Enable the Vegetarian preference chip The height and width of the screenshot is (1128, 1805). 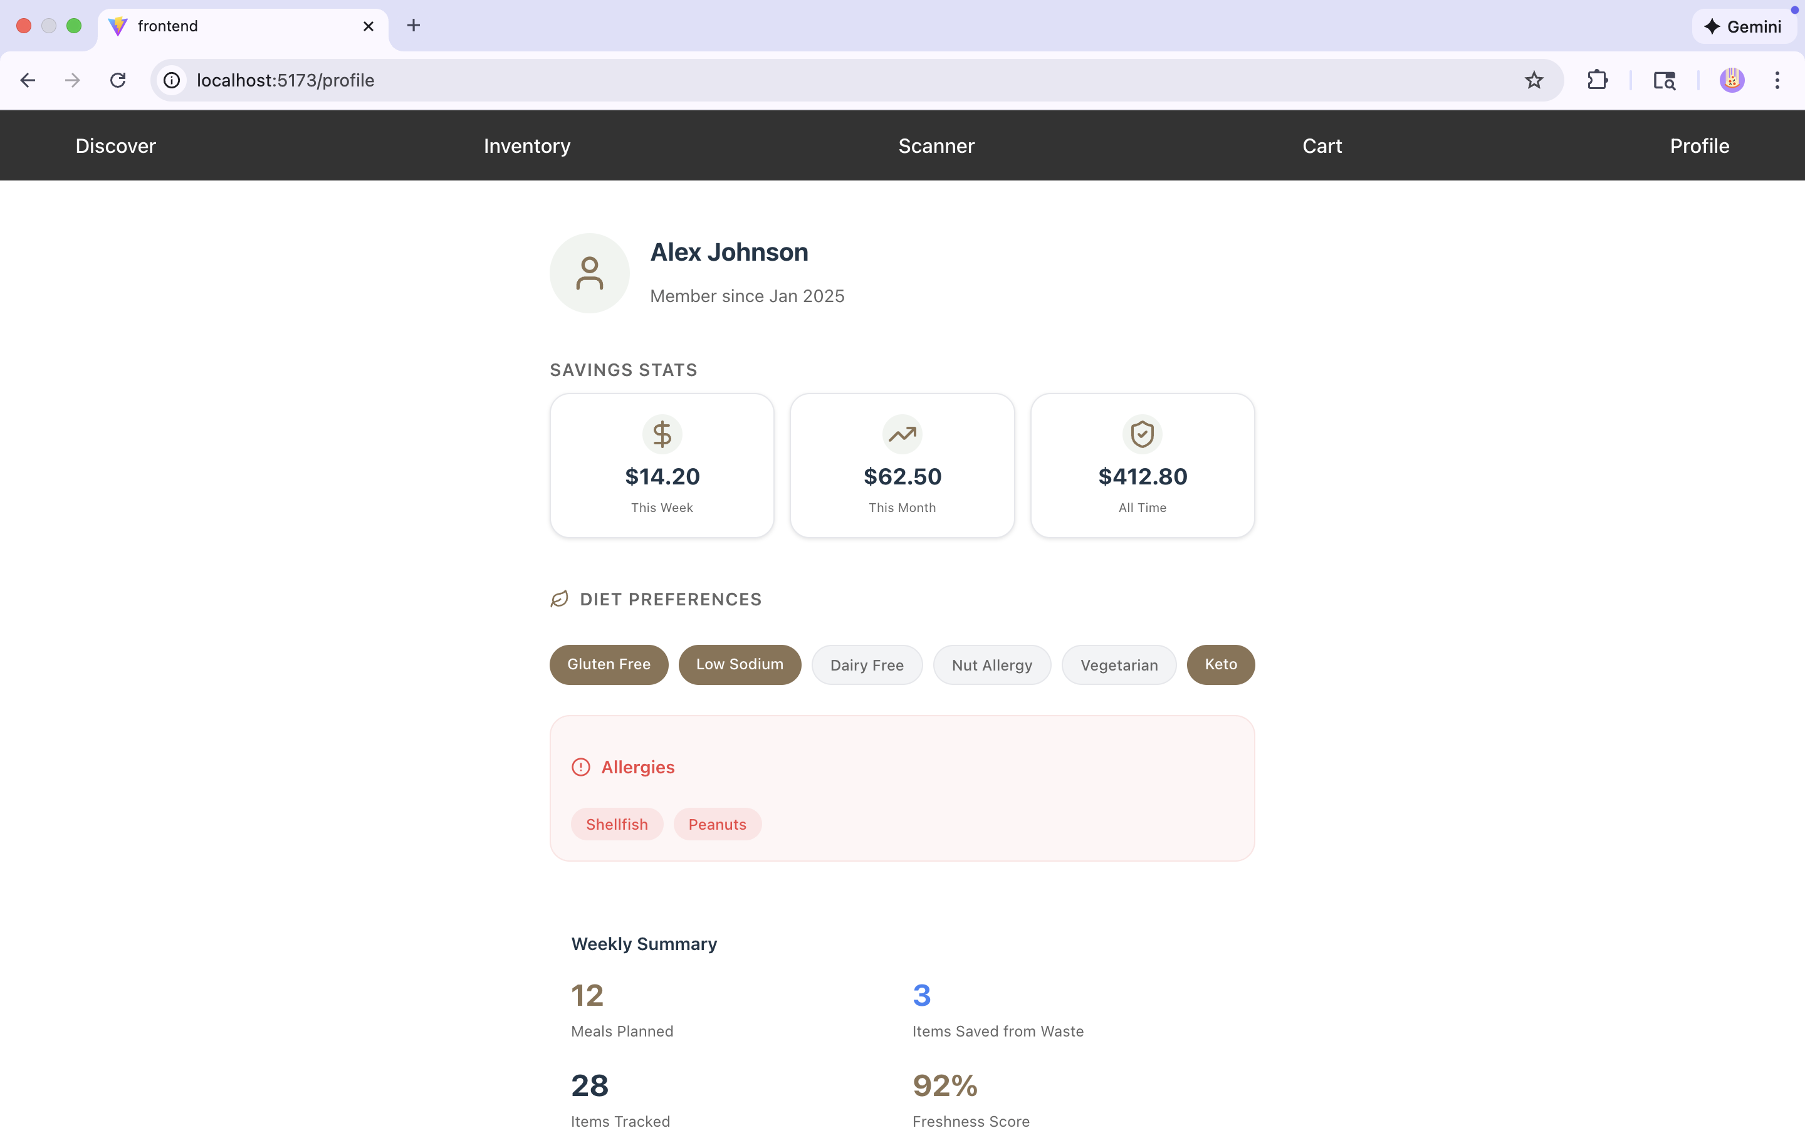pos(1119,665)
